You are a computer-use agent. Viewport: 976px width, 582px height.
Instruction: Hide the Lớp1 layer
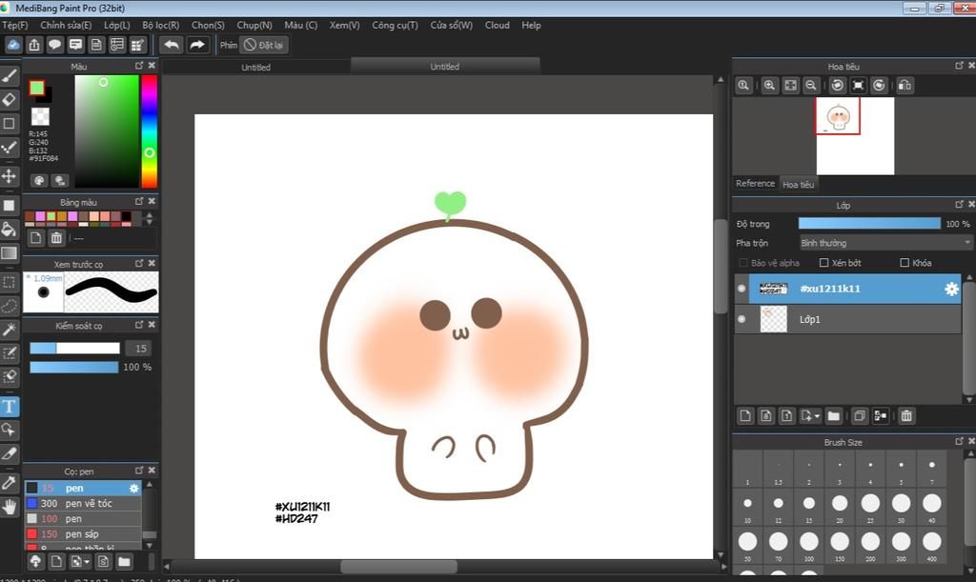click(742, 319)
